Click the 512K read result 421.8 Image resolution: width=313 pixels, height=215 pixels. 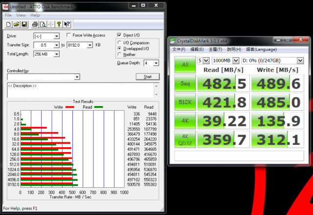224,102
